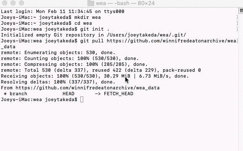Image resolution: width=243 pixels, height=151 pixels.
Task: Click the 'FETCH_HEAD' text
Action: tap(119, 94)
